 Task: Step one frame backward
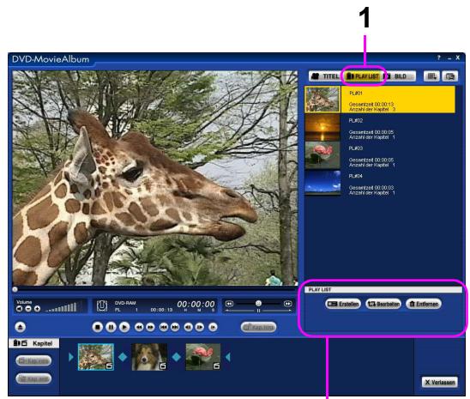pyautogui.click(x=188, y=327)
